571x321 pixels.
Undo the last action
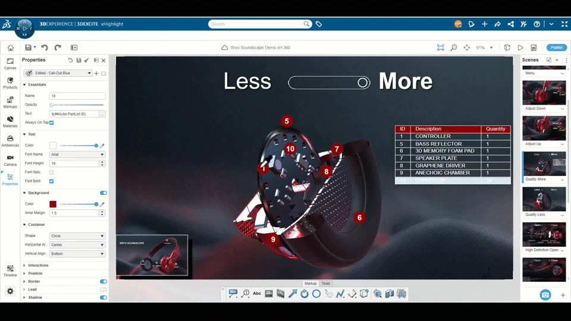45,48
